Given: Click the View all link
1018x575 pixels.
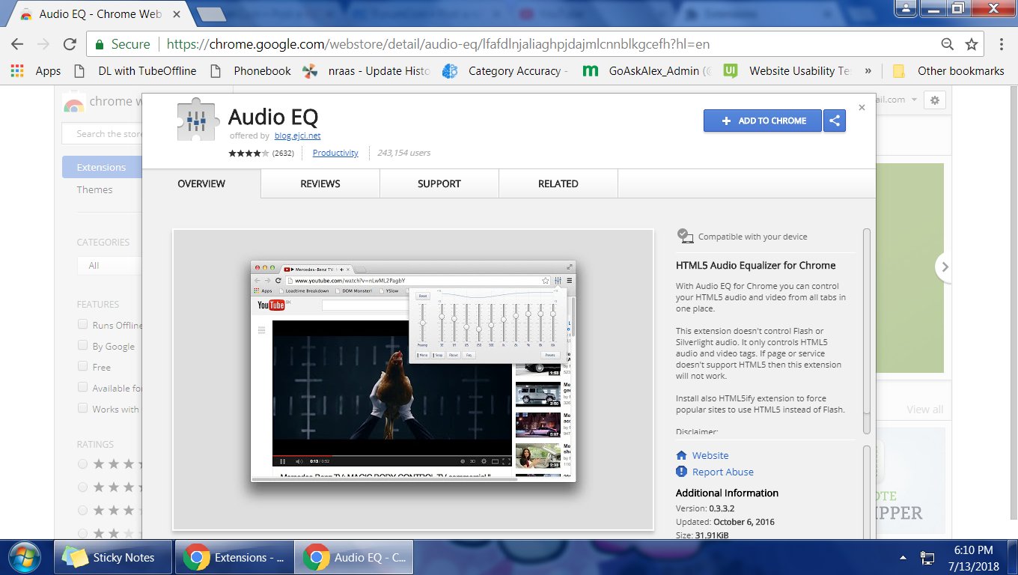Looking at the screenshot, I should (924, 410).
